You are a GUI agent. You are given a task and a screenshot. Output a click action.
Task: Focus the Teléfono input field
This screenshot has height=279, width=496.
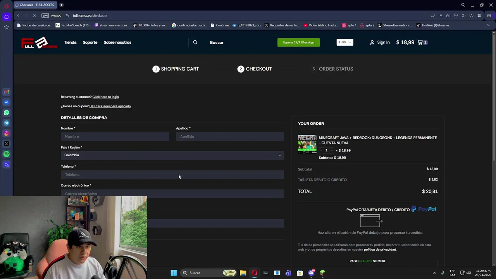click(172, 175)
